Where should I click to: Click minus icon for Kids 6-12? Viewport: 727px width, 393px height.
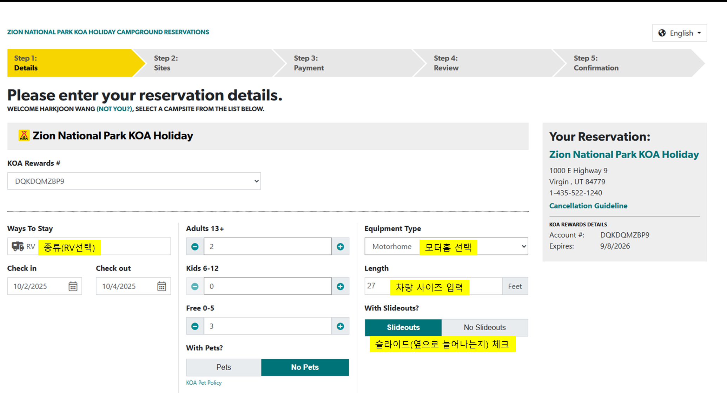pos(195,286)
